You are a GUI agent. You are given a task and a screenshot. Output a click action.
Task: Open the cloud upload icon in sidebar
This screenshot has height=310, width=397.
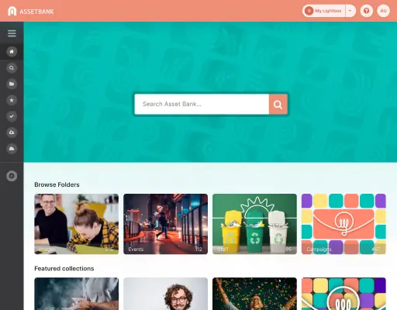[12, 133]
